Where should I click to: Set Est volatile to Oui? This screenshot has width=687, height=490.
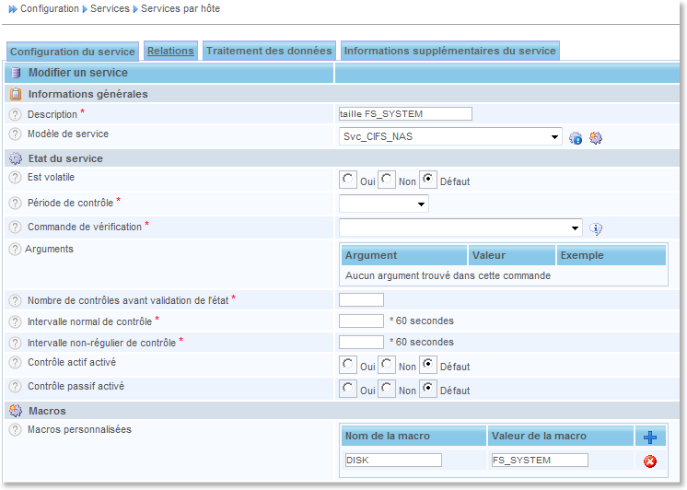(x=348, y=181)
